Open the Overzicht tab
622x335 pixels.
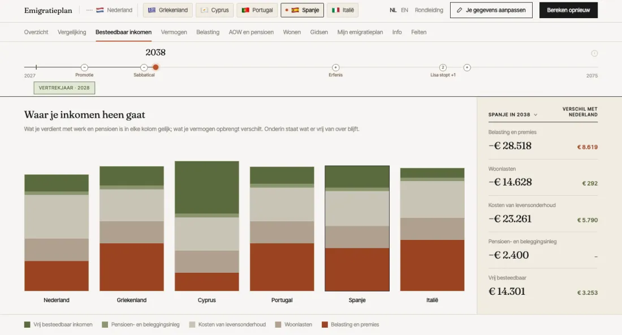point(36,32)
